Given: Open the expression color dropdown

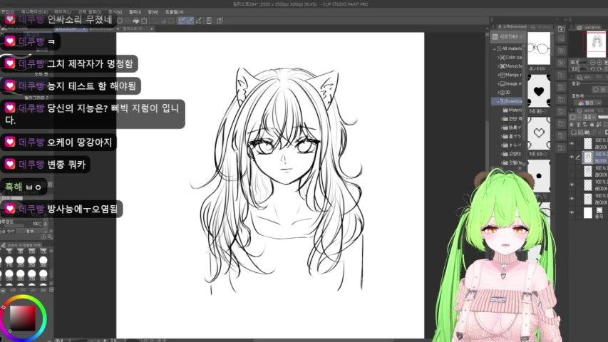Looking at the screenshot, I should coord(587,103).
